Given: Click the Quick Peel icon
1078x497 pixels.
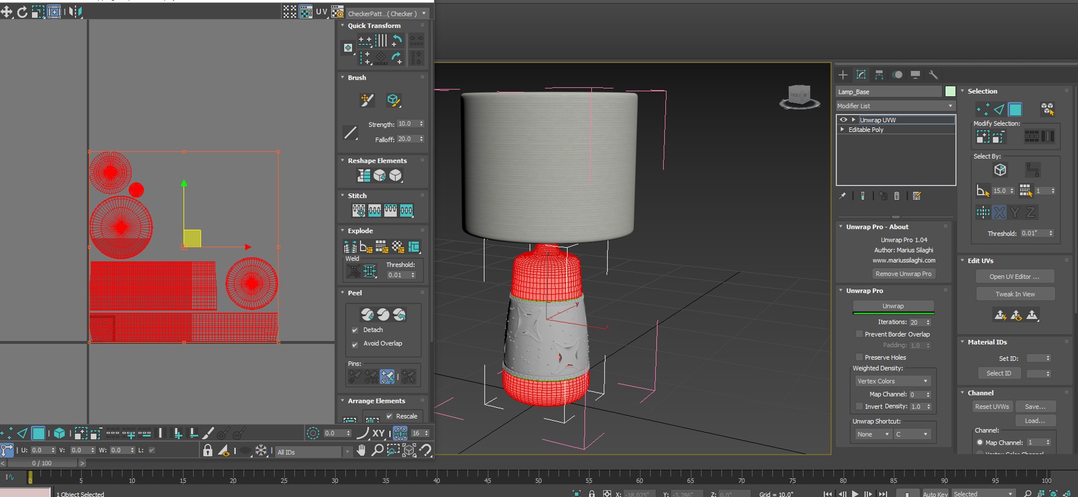Looking at the screenshot, I should tap(367, 315).
